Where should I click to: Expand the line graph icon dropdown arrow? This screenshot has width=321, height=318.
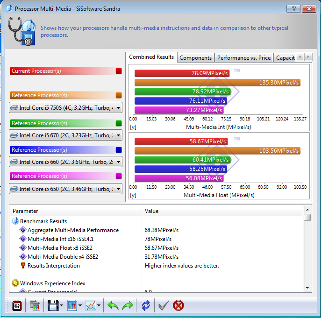click(x=99, y=305)
